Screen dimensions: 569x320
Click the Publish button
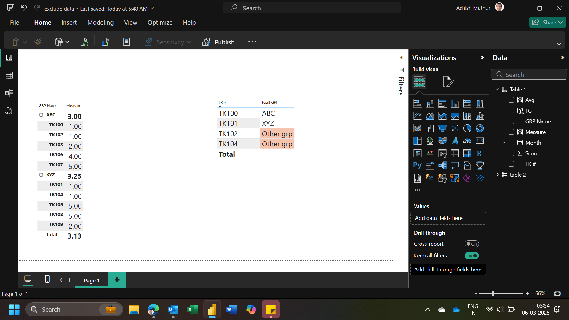pyautogui.click(x=218, y=42)
